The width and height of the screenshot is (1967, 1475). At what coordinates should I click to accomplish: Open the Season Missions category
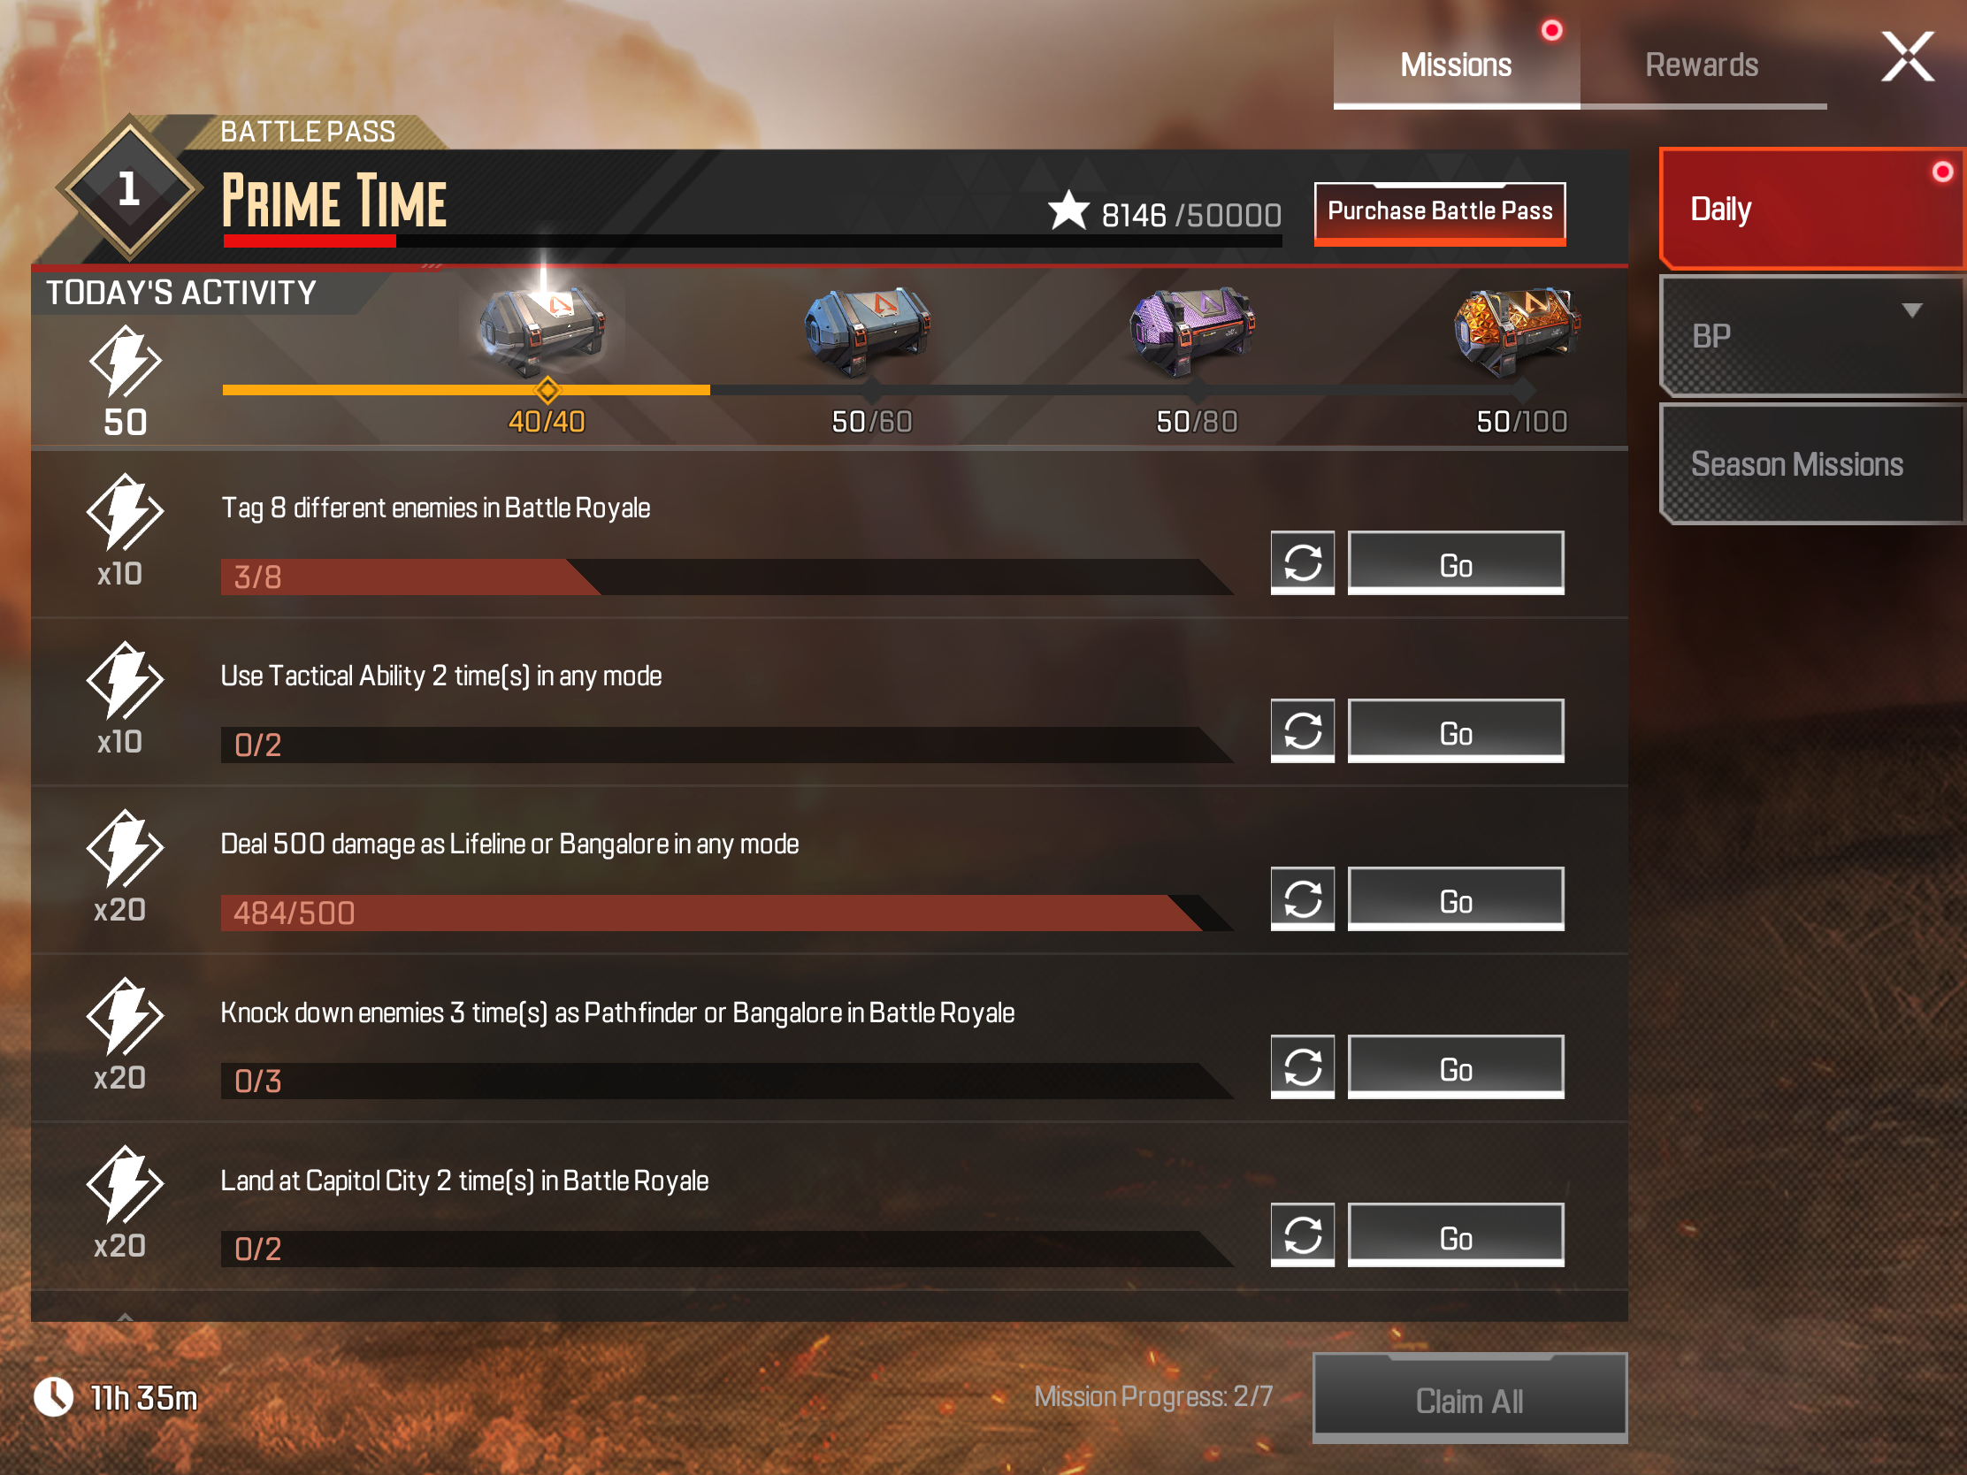1812,464
